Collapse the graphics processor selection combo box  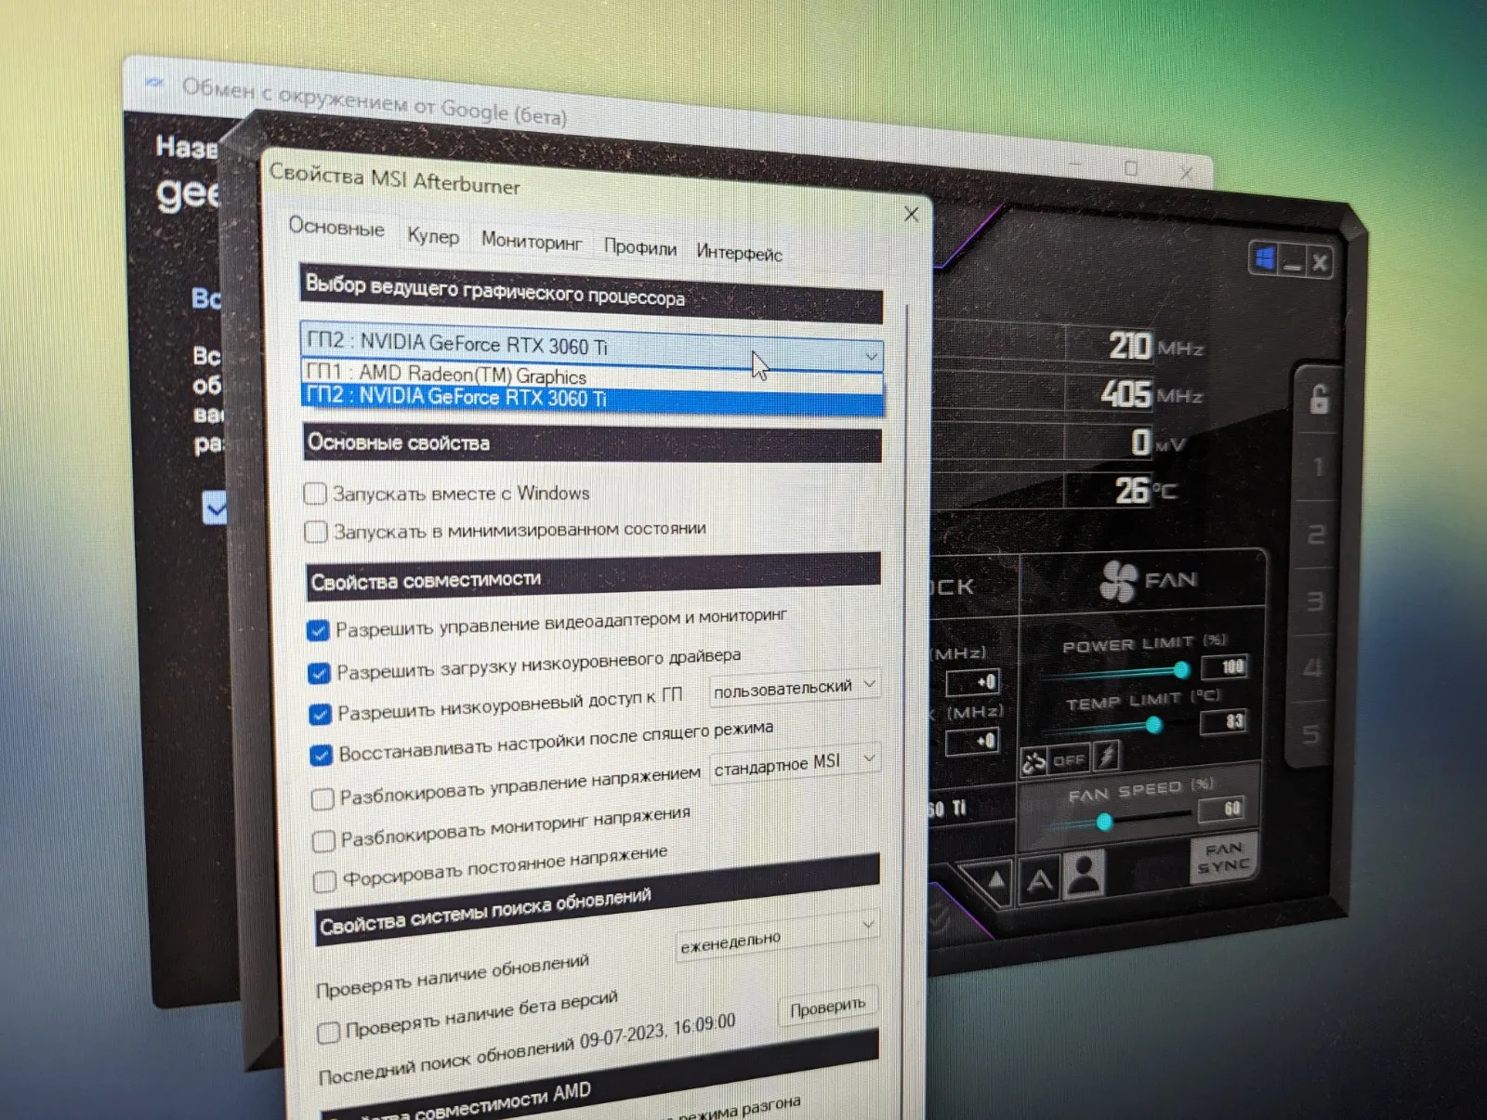pos(870,356)
